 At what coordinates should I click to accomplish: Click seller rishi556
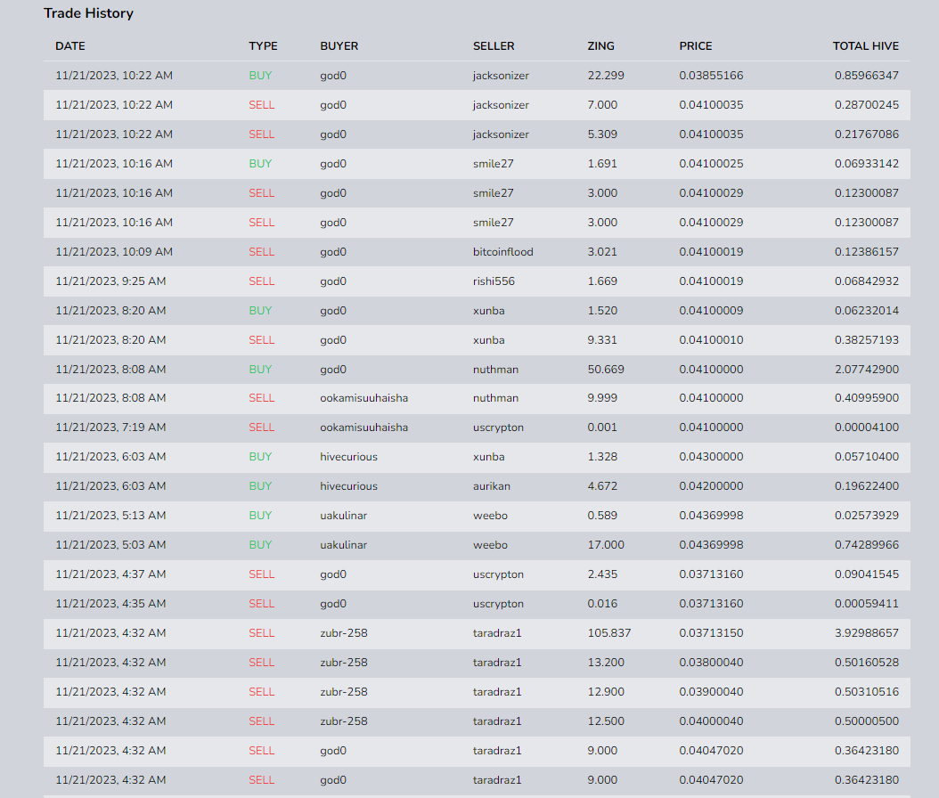click(x=494, y=281)
